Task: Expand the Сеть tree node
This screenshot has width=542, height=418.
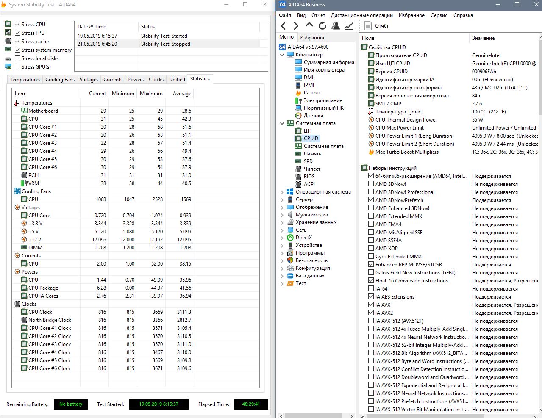Action: click(x=282, y=230)
